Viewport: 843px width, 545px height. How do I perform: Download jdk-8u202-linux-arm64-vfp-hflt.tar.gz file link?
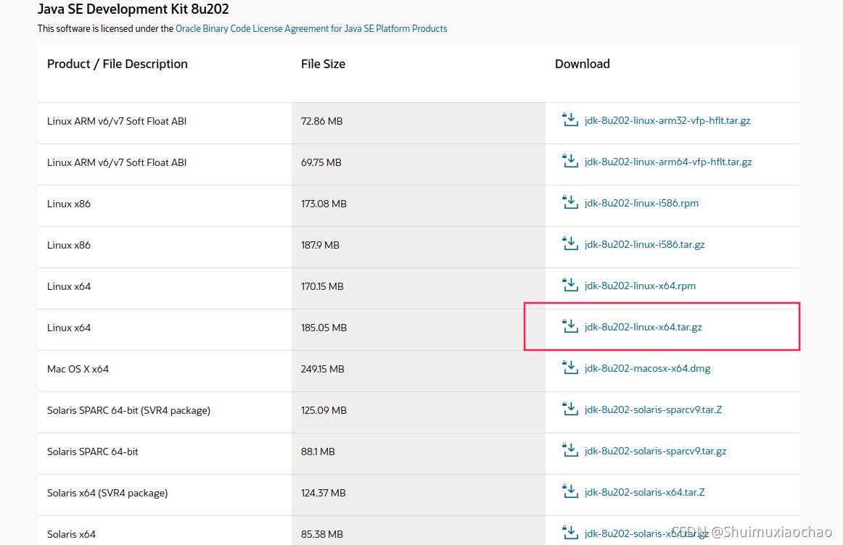[x=667, y=162]
